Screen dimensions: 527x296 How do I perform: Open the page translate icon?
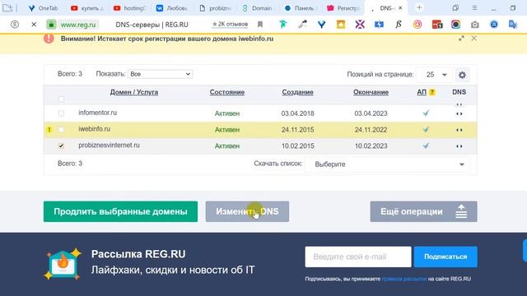513,24
